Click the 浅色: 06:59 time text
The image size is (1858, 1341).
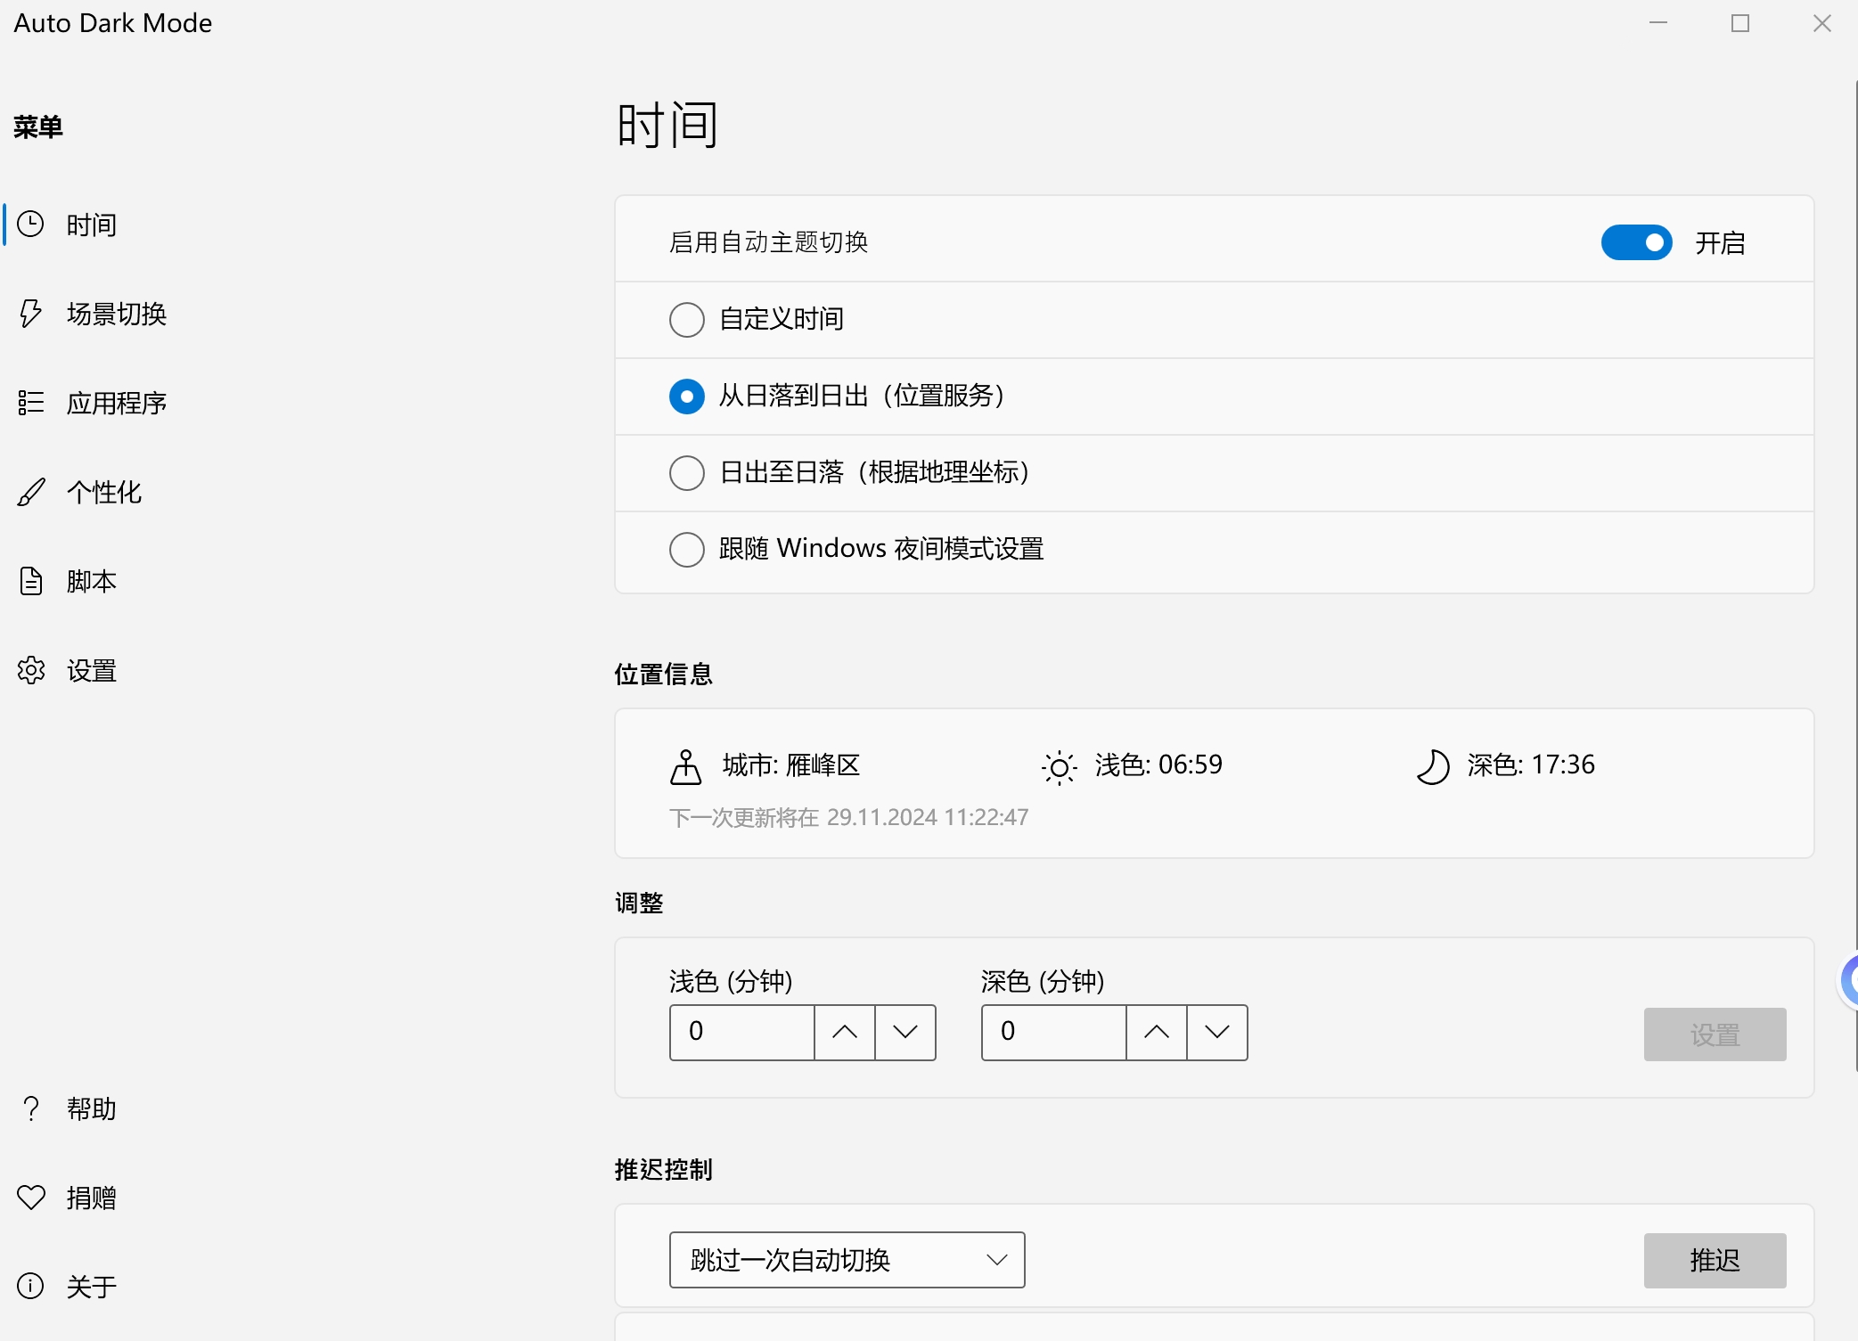click(1158, 765)
